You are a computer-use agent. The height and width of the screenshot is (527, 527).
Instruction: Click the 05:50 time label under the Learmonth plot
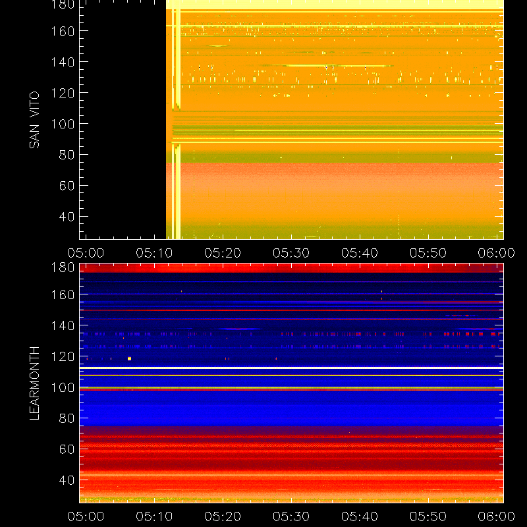pos(428,516)
